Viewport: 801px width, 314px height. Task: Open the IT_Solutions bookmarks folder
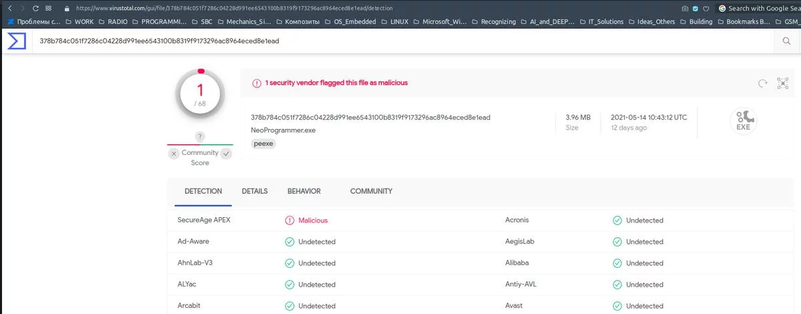(601, 21)
